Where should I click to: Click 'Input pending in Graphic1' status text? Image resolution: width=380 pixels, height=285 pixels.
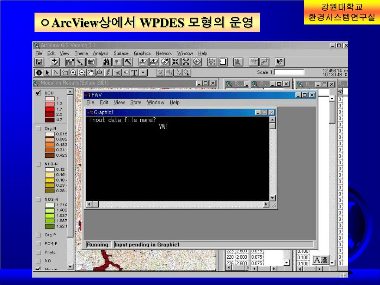tap(147, 245)
